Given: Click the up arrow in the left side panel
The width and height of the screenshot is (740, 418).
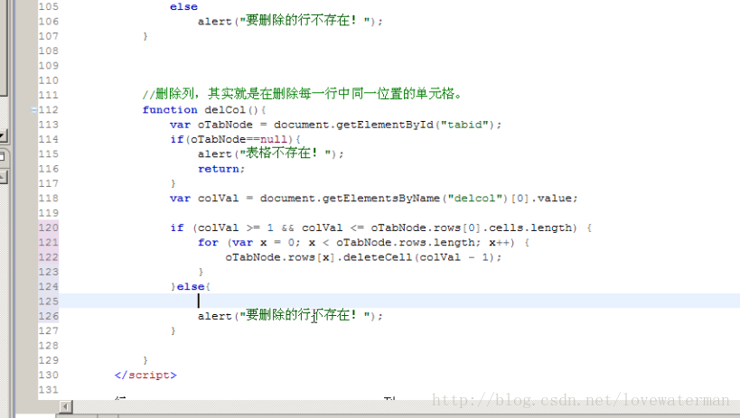Looking at the screenshot, I should 3,177.
